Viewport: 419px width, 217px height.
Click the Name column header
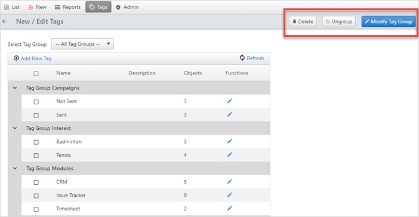click(63, 73)
